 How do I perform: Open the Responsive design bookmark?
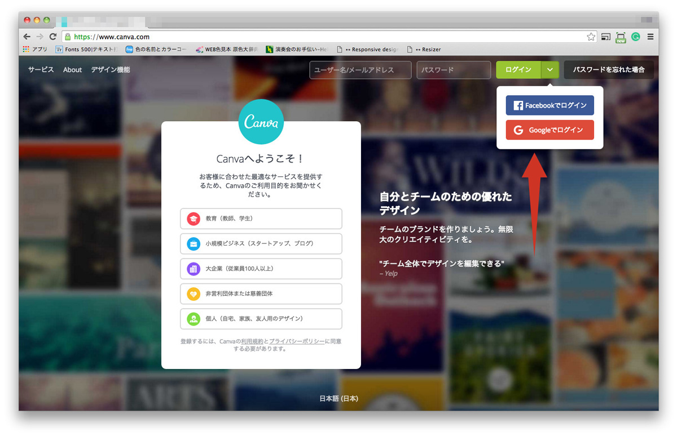(367, 50)
